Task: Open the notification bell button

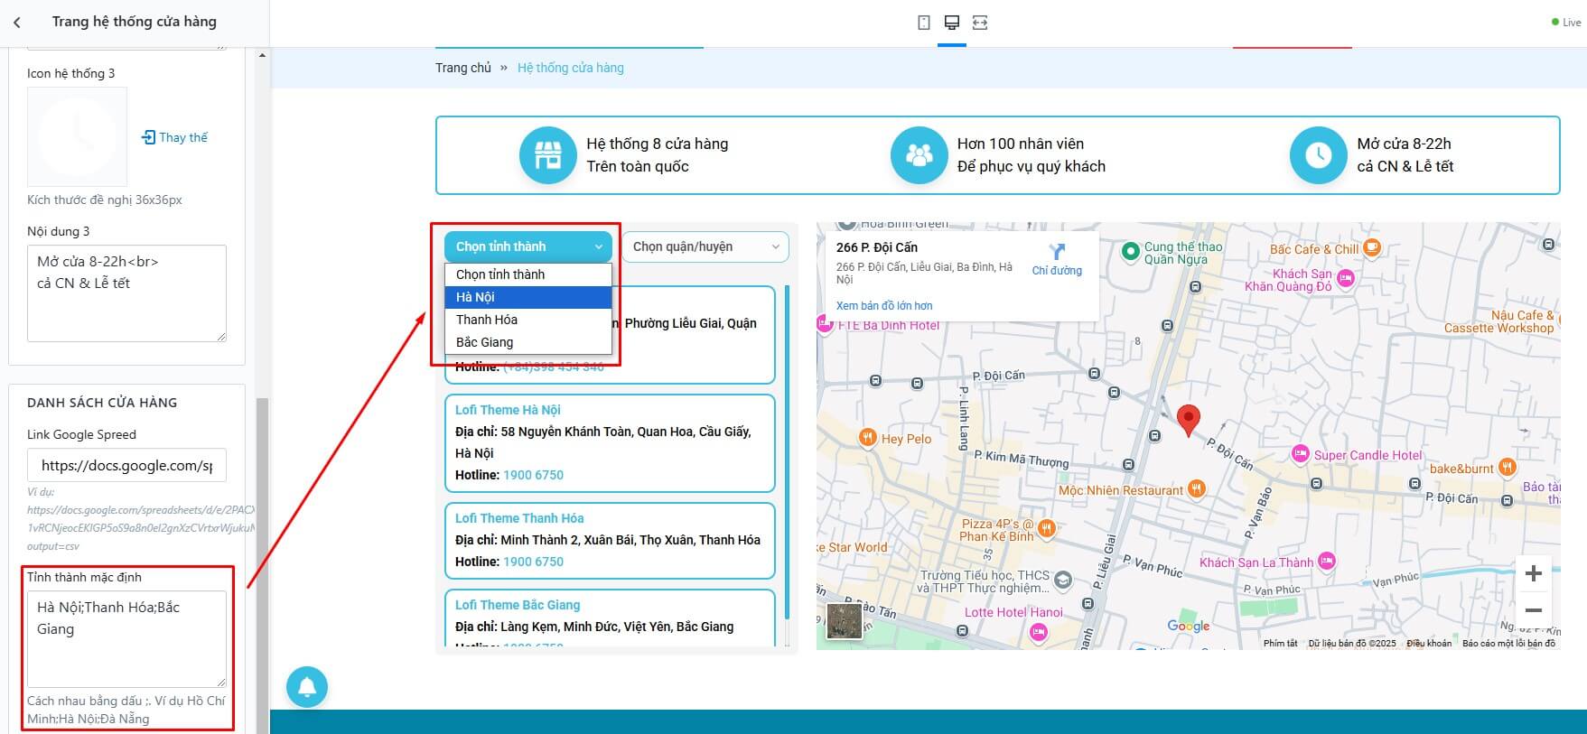Action: (307, 687)
